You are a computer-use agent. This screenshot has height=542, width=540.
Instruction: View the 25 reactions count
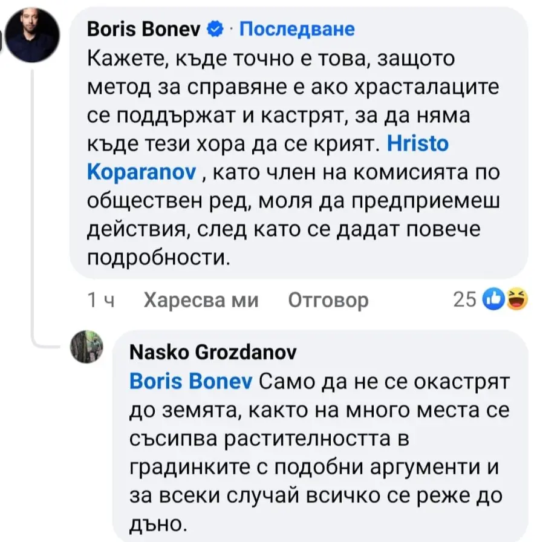click(465, 300)
